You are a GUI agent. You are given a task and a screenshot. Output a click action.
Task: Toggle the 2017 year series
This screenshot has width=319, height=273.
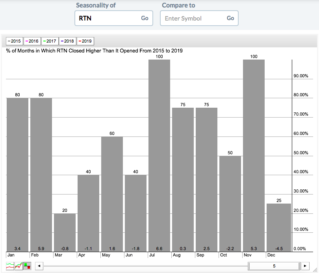point(50,41)
